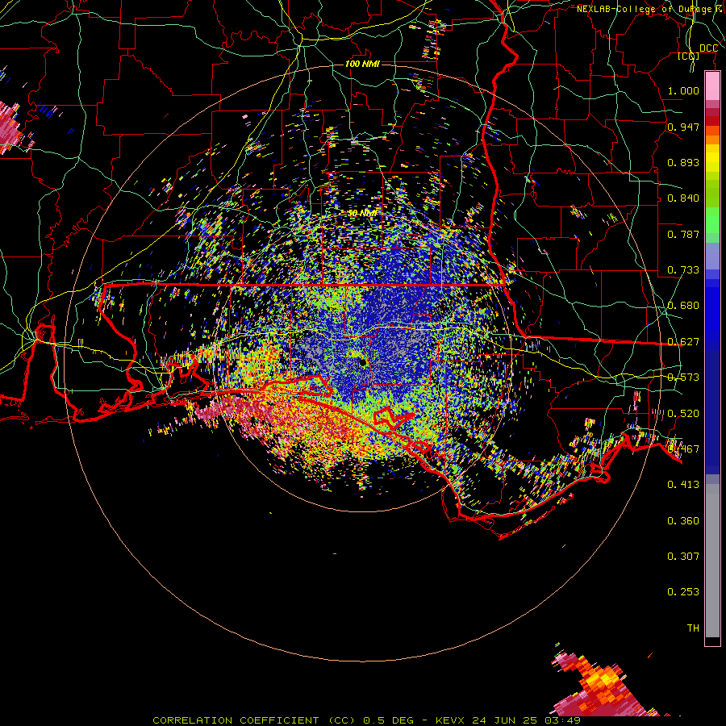Select the 0.947 scale value

(x=683, y=127)
